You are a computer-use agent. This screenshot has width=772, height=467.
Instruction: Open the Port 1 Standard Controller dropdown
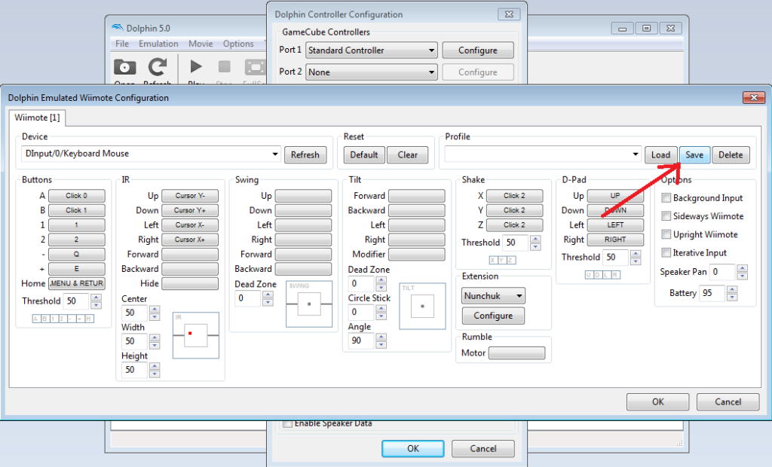pyautogui.click(x=372, y=50)
